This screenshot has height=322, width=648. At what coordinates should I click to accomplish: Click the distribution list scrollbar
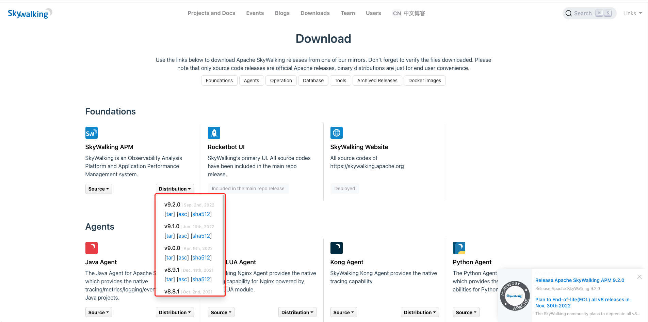(x=223, y=240)
